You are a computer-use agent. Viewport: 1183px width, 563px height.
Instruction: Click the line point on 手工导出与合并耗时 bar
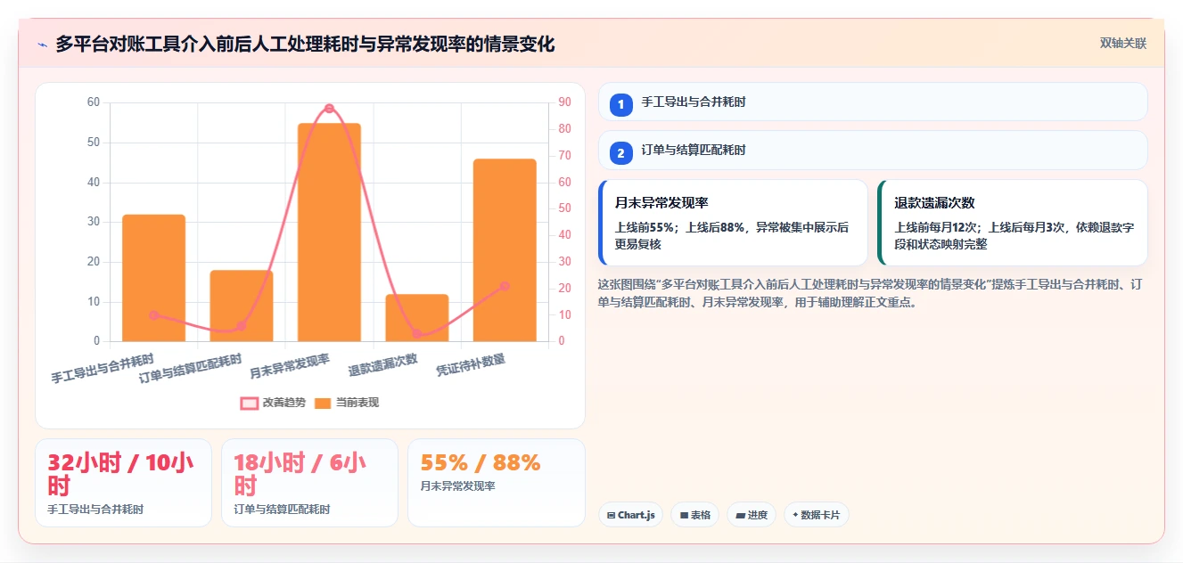153,315
